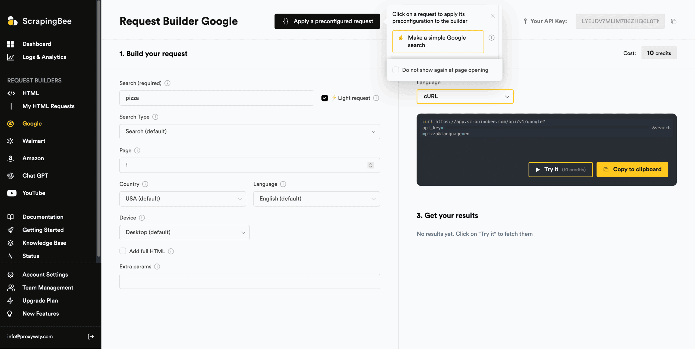The height and width of the screenshot is (349, 695).
Task: Expand the Country USA (default) dropdown
Action: [183, 199]
